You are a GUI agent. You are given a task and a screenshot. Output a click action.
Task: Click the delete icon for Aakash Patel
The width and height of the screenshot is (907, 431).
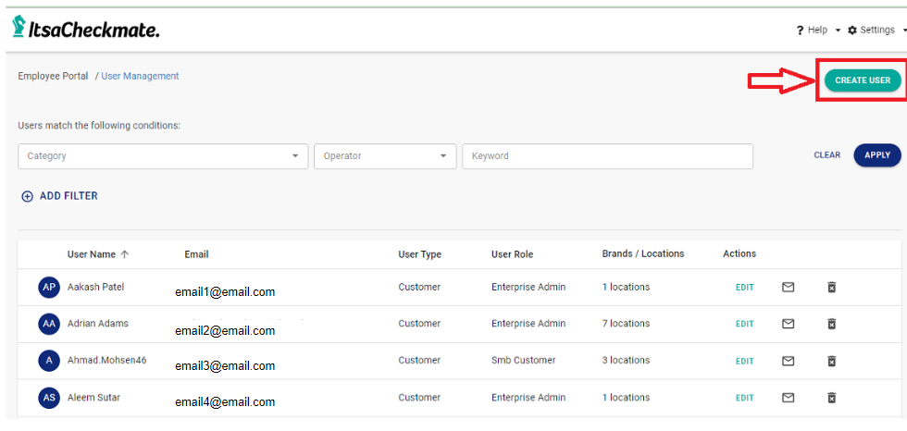[831, 288]
